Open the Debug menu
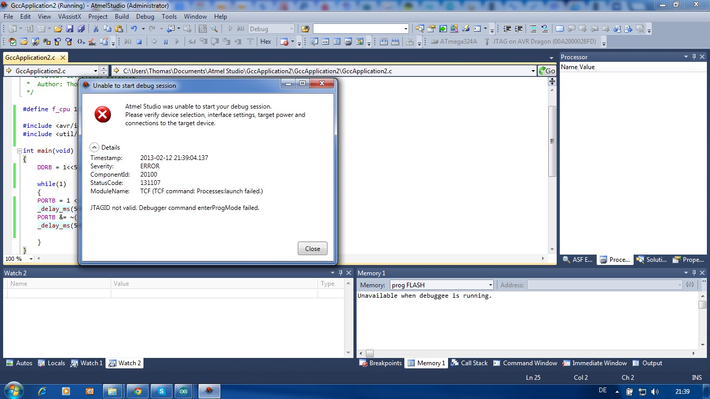 tap(145, 17)
